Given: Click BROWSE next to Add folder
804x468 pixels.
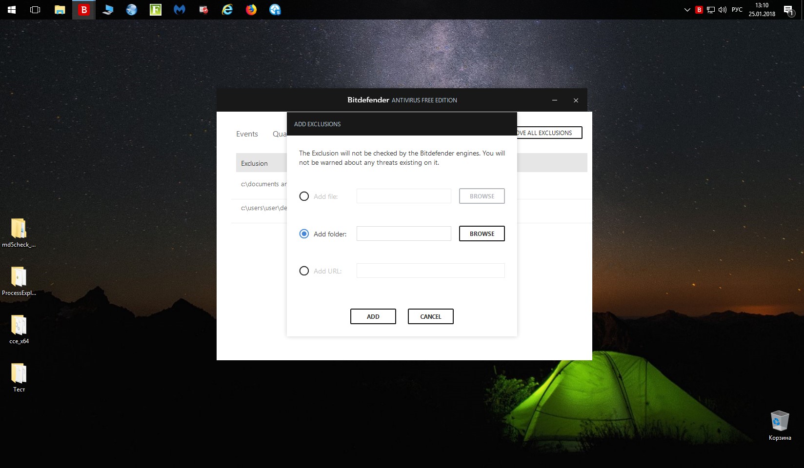Looking at the screenshot, I should coord(482,234).
